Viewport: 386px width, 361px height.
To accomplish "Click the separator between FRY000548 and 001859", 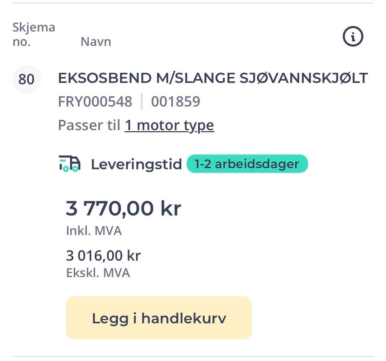I will pyautogui.click(x=142, y=102).
